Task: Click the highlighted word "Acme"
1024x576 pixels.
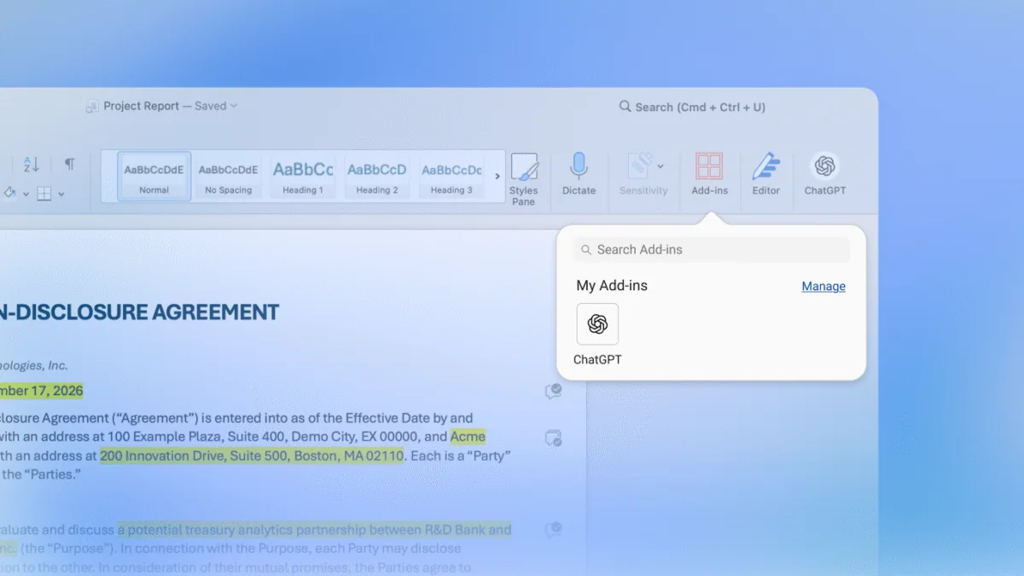Action: tap(468, 437)
